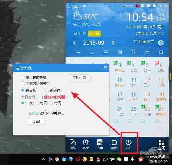The image size is (172, 165).
Task: Go to previous month arrow
Action: pos(75,43)
